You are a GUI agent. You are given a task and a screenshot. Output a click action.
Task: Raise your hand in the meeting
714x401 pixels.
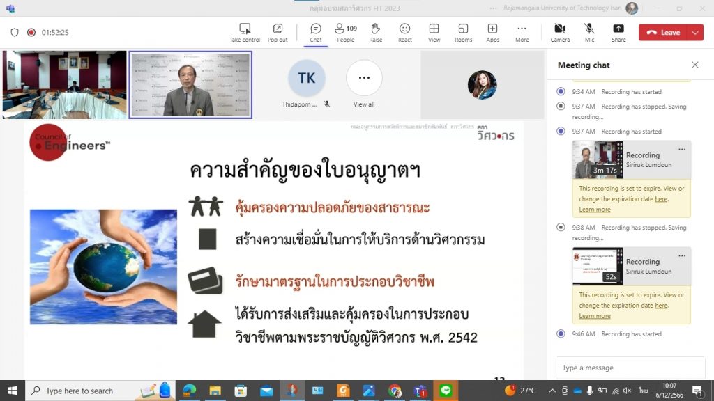(375, 32)
